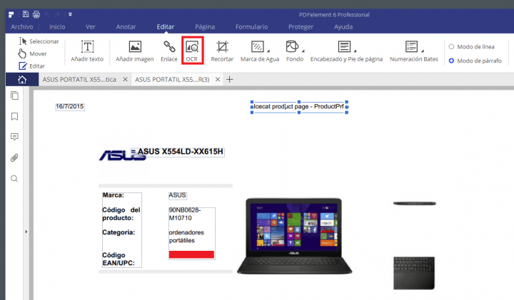Switch to ASUS PORTATIL X55...tica document tab
Image resolution: width=514 pixels, height=300 pixels.
coord(79,80)
